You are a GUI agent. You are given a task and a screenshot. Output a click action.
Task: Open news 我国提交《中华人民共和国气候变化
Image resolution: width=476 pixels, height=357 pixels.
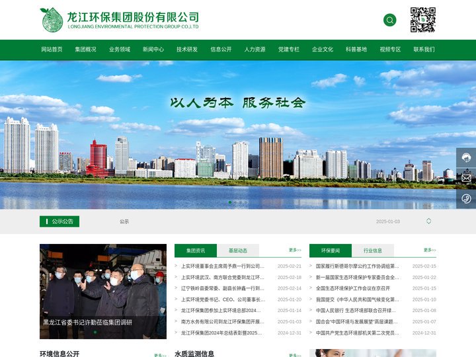pyautogui.click(x=357, y=299)
